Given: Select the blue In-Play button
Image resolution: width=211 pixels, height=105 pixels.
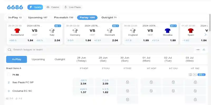Looking at the screenshot, I should coord(17,59).
